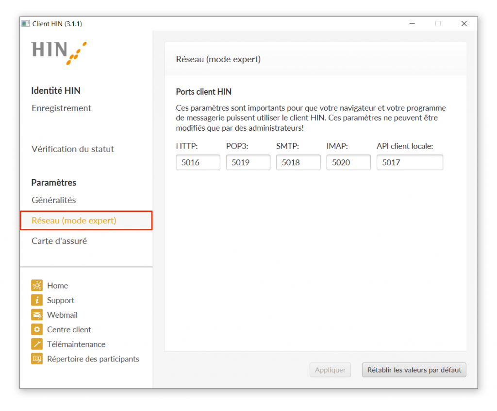
Task: Click the Centre client gear icon
Action: 37,329
